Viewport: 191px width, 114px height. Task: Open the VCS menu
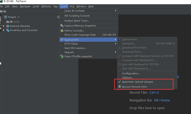click(72, 6)
